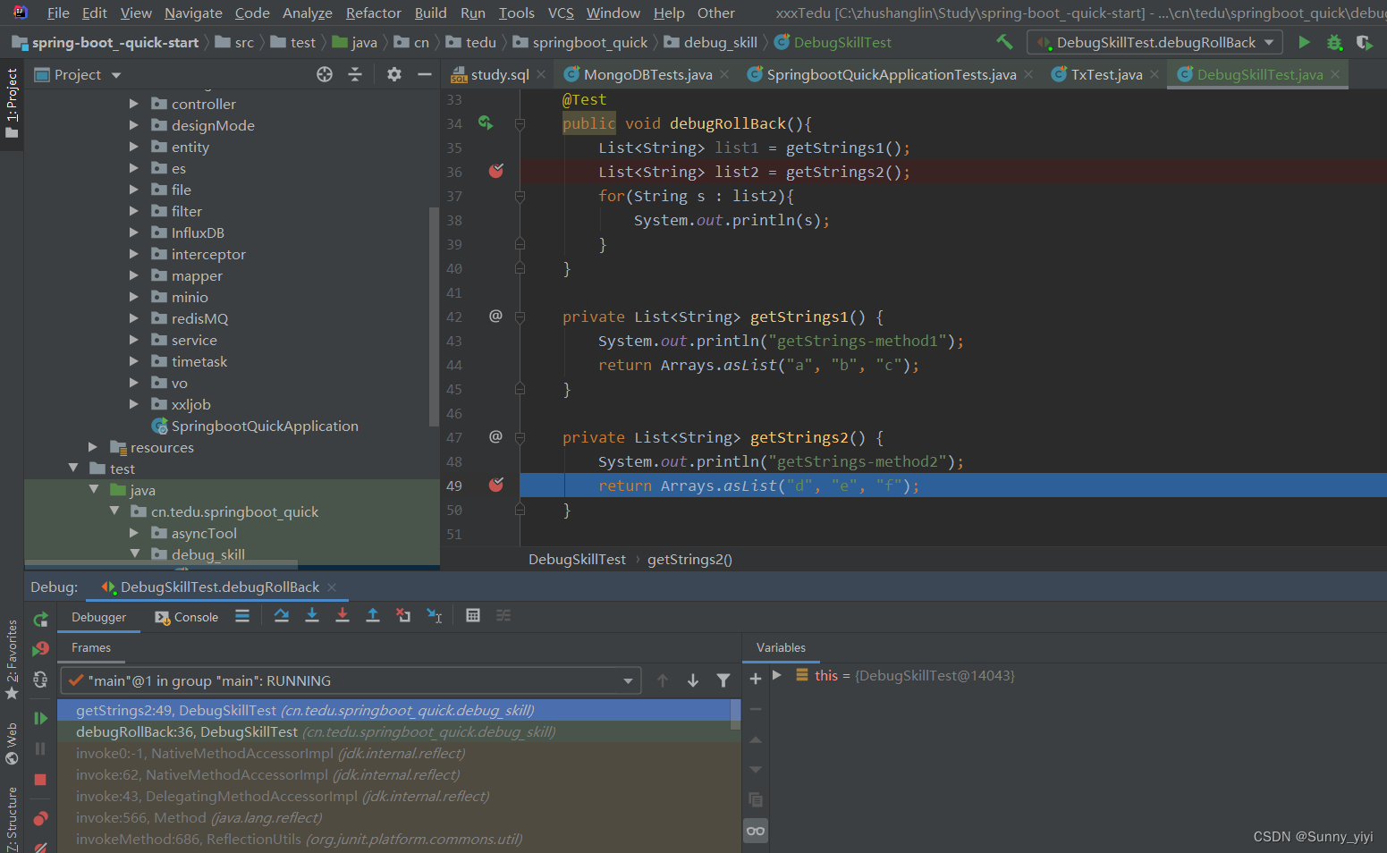The height and width of the screenshot is (853, 1387).
Task: Expand the controller folder
Action: pyautogui.click(x=133, y=104)
